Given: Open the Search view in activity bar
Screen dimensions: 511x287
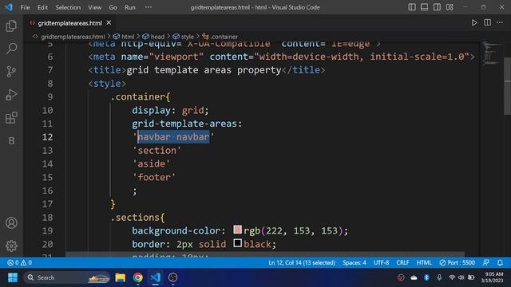Looking at the screenshot, I should [11, 49].
